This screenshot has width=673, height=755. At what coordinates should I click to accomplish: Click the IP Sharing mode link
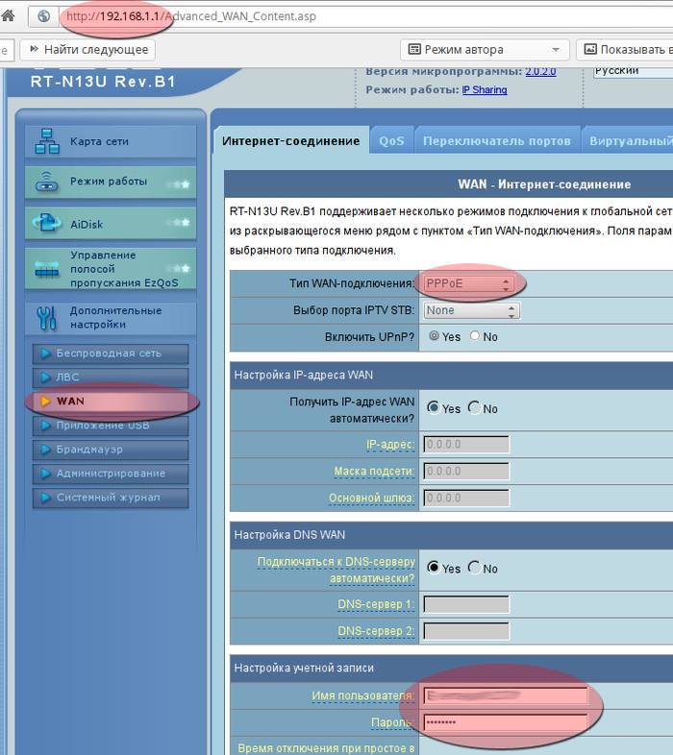click(x=484, y=90)
